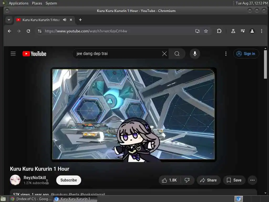Click the 1.27K subscribers text
This screenshot has width=269, height=202.
coord(36,183)
